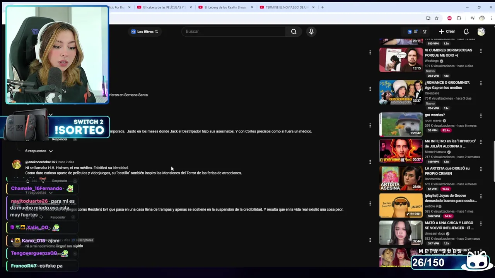Image resolution: width=495 pixels, height=278 pixels.
Task: Open 'Los filtros' settings toggle
Action: pos(145,32)
